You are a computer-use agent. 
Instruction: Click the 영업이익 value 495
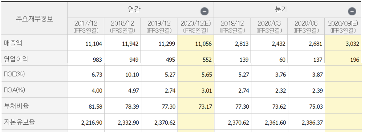(x=171, y=60)
